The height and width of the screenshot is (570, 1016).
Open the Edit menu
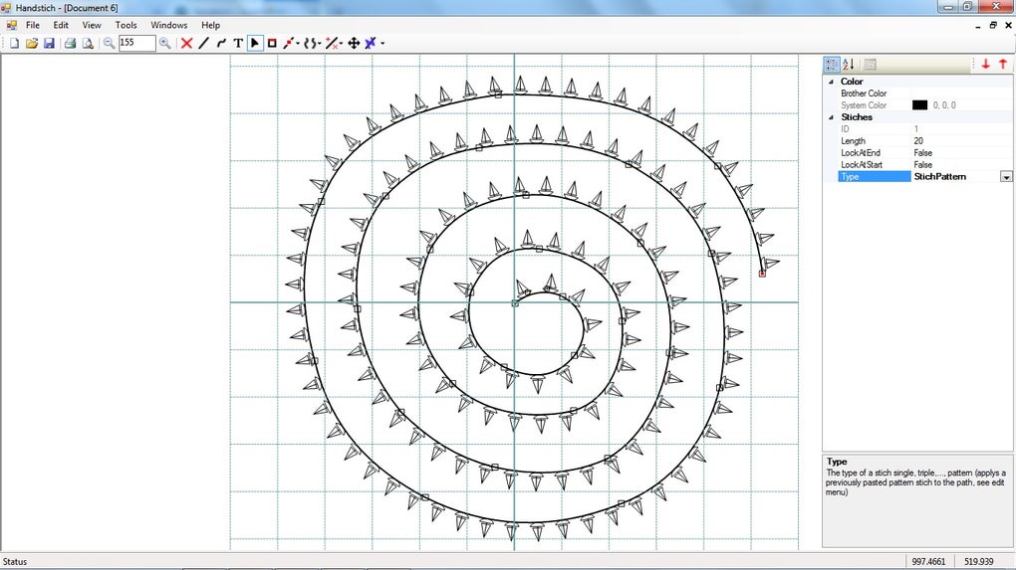[x=61, y=25]
